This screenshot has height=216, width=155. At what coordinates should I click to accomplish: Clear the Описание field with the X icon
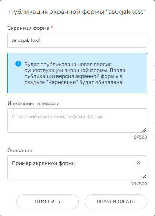[139, 163]
